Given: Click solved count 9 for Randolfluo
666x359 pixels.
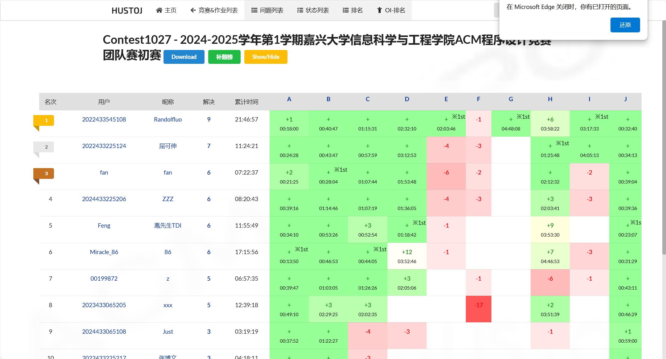Looking at the screenshot, I should click(x=209, y=119).
